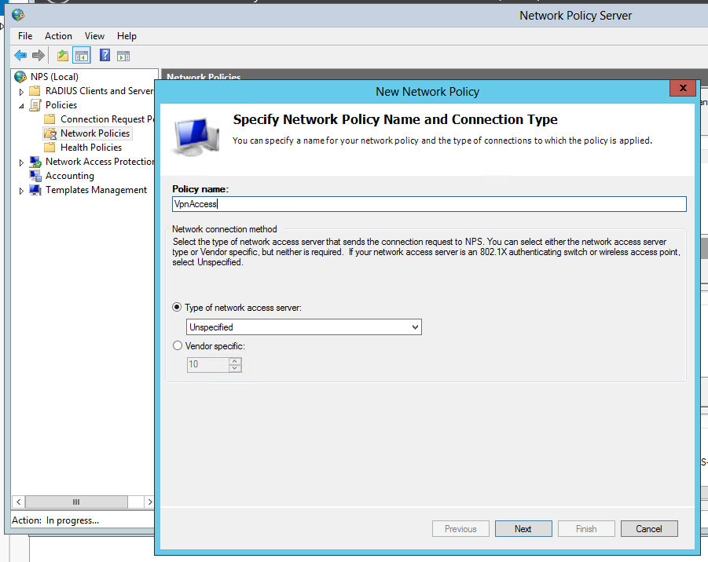Viewport: 708px width, 562px height.
Task: Toggle the Show/Hide Console Tree icon
Action: tap(82, 56)
